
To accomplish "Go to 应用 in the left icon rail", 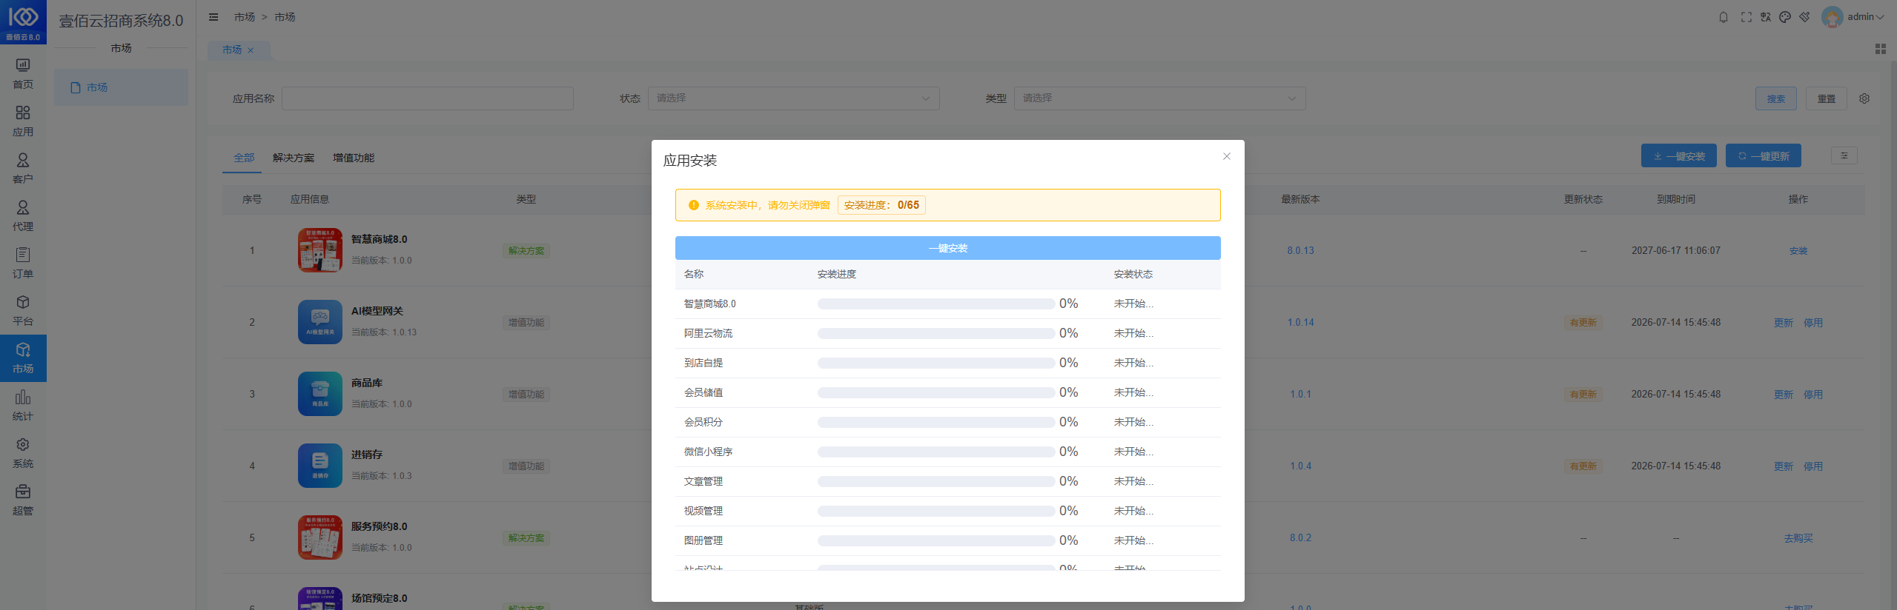I will [x=23, y=121].
